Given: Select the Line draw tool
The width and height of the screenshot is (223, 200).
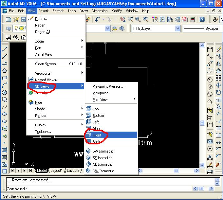Looking at the screenshot, I should [5, 49].
